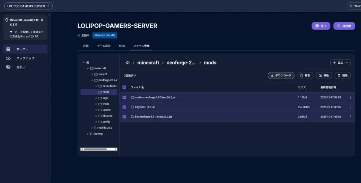The image size is (361, 183).
Task: Open more options for iris-neoforge jar
Action: pos(350,117)
